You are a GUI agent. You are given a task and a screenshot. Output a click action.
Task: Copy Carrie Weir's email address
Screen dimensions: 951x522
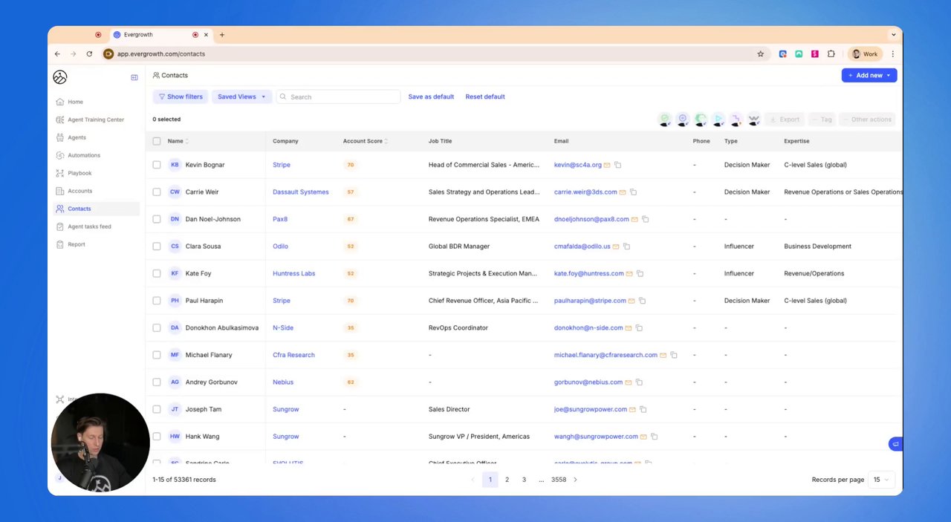(633, 192)
